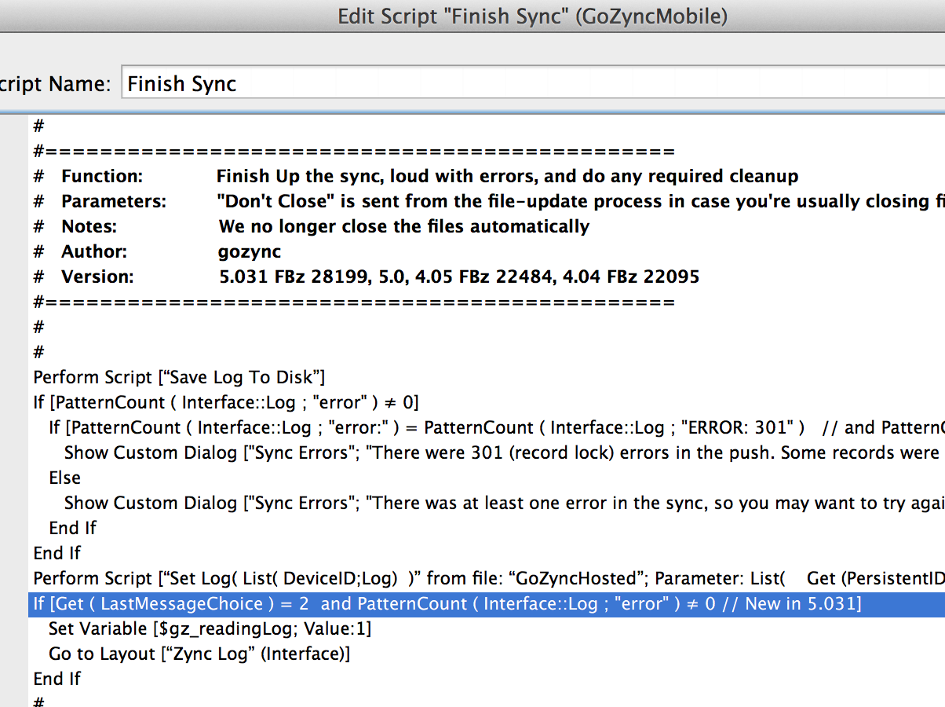Select the Perform Script "Set Log" from GoZyncHosted step
The width and height of the screenshot is (945, 707).
point(489,578)
